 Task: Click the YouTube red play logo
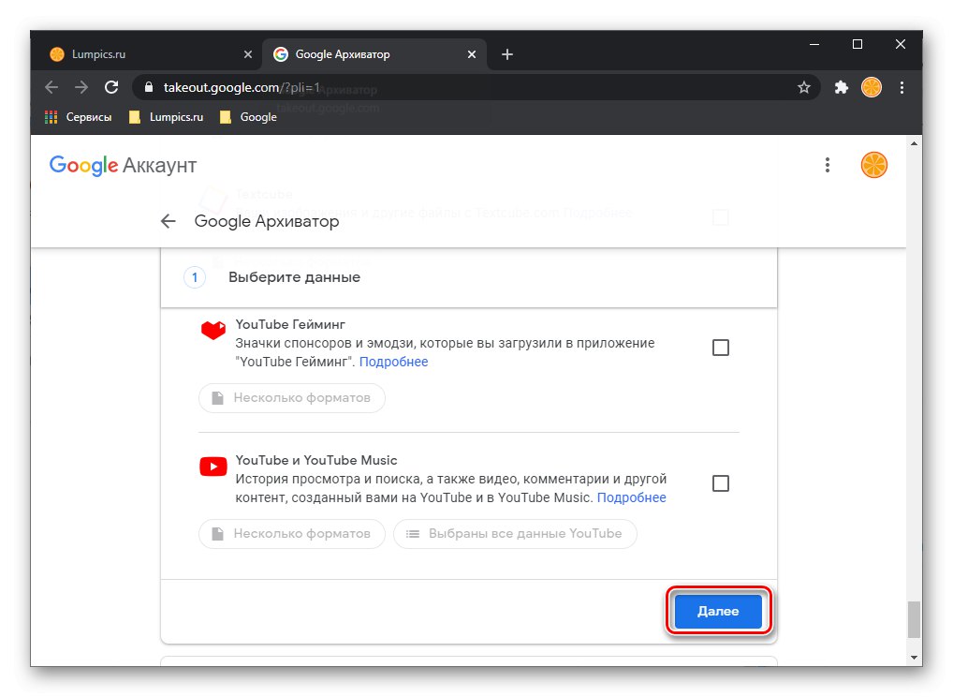click(213, 467)
